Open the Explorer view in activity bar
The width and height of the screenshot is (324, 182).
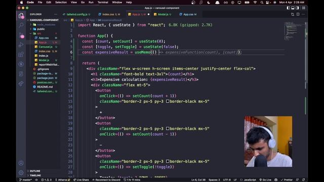(x=21, y=16)
